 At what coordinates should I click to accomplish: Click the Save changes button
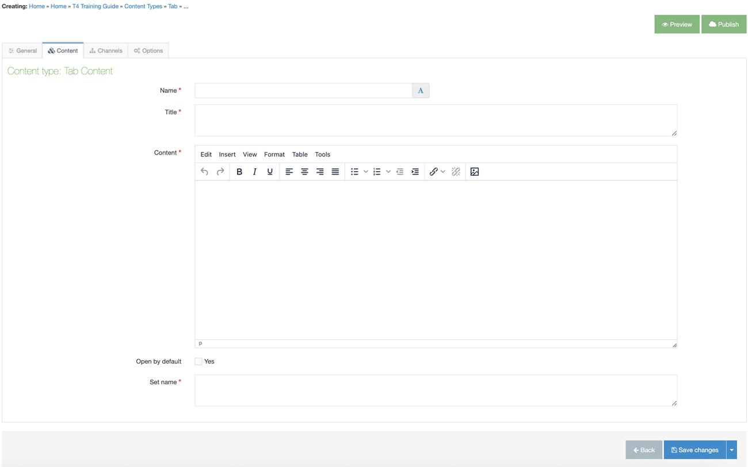pos(695,450)
